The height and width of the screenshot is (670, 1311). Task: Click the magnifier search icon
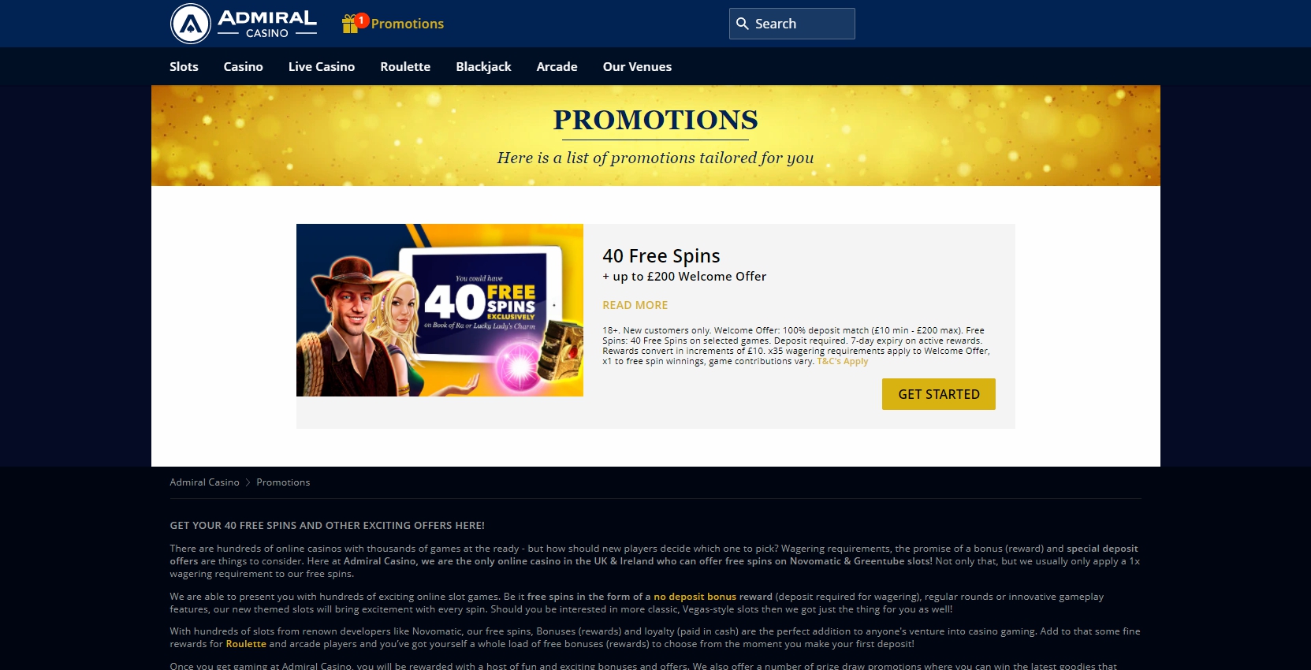[x=742, y=24]
